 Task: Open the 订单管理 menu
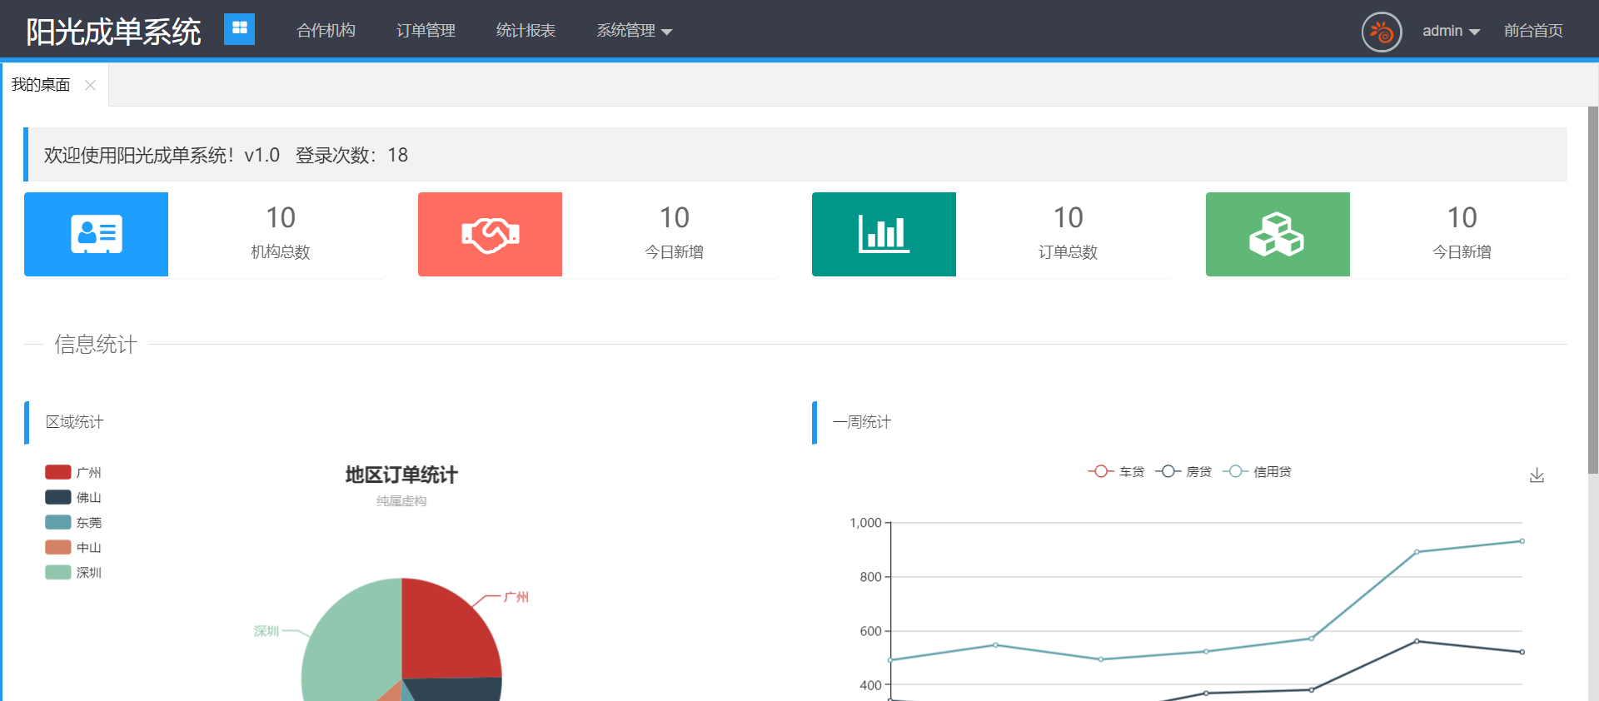[426, 31]
